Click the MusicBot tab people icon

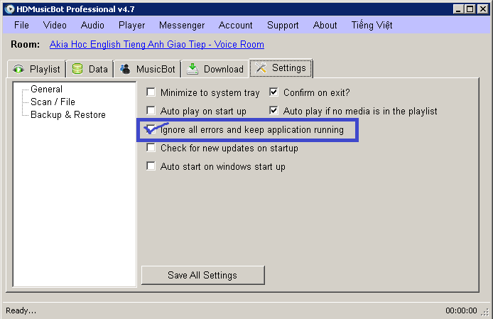pos(125,69)
